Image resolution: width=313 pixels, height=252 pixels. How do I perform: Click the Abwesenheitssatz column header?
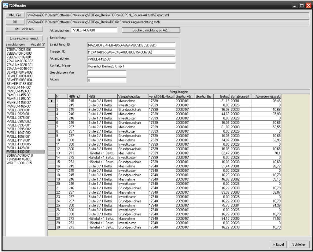click(x=266, y=97)
